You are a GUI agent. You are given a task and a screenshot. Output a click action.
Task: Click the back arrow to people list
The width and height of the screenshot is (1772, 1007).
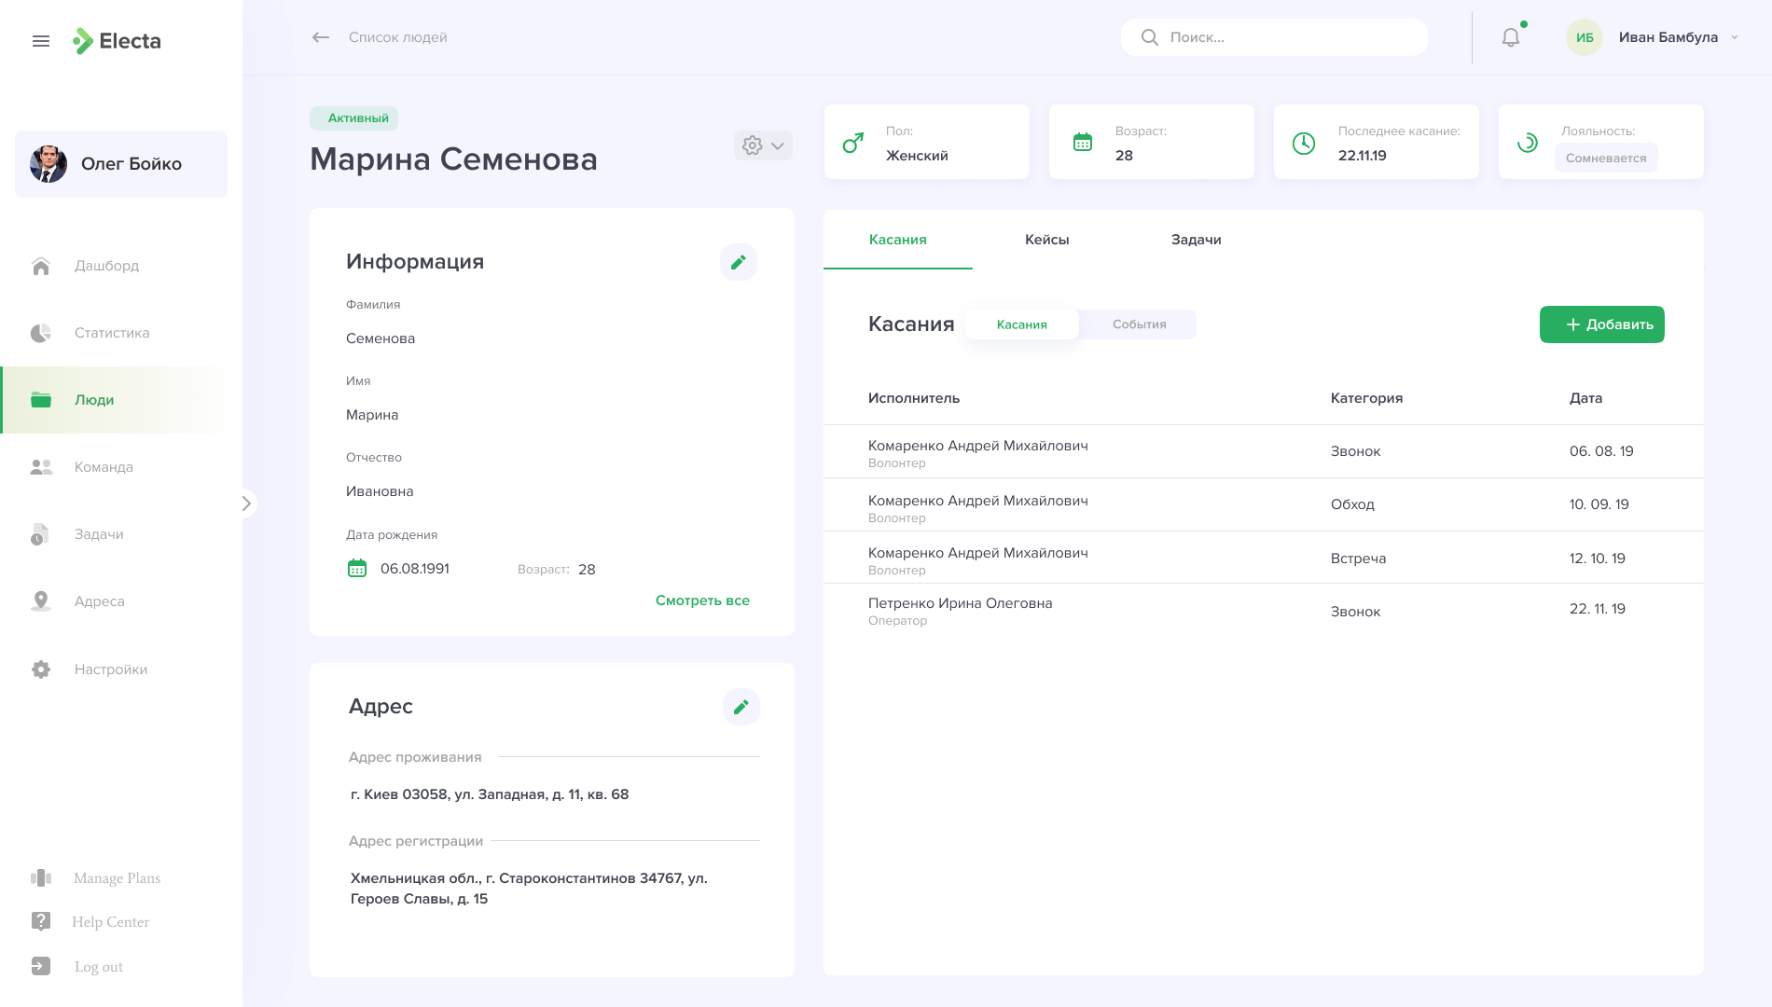pos(321,37)
